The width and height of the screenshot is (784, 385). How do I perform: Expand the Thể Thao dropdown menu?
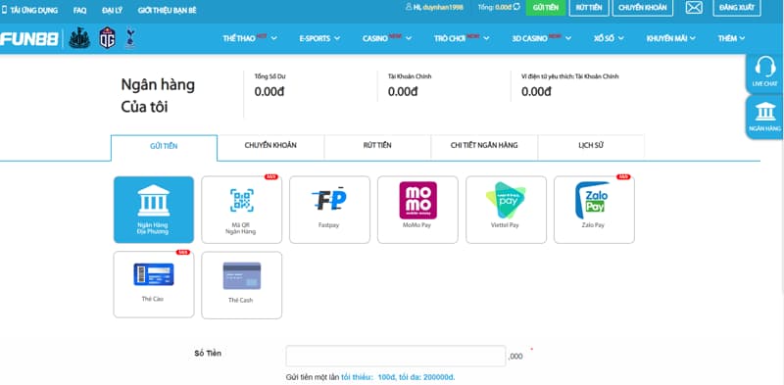[x=250, y=38]
